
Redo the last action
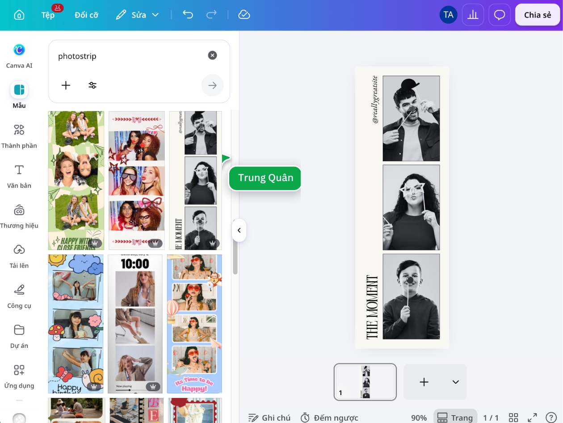click(x=211, y=15)
